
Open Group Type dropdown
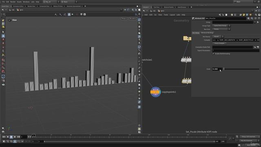coord(221,26)
